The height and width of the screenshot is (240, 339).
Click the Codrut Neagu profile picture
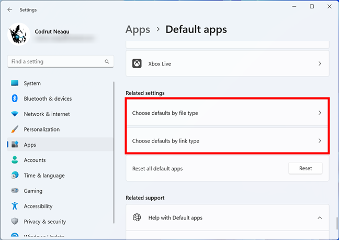click(19, 34)
